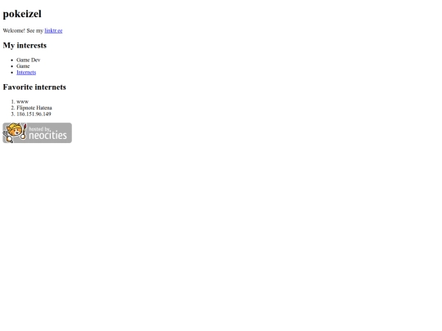The image size is (442, 331).
Task: Click the IP address 186.151.96.149
Action: (34, 114)
